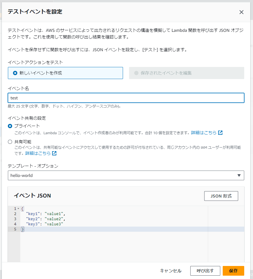Open 詳細はこちら link for shareable events
Viewport: 253px width, 279px height.
coord(38,153)
